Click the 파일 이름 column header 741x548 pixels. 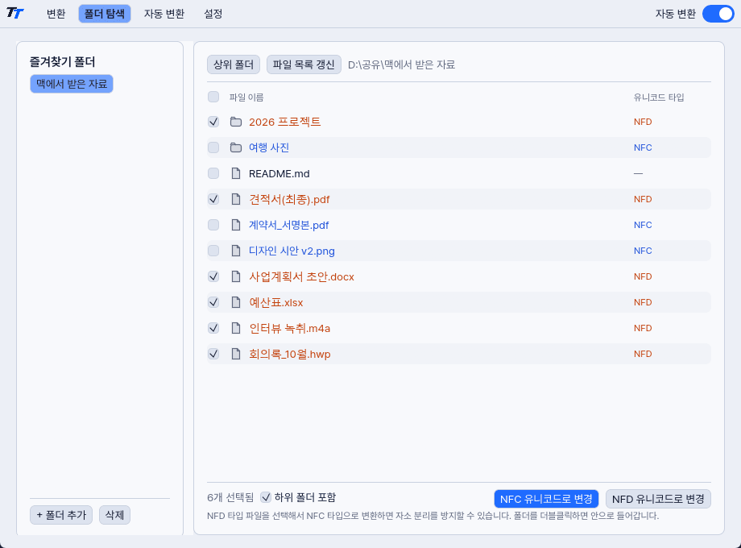tap(246, 98)
